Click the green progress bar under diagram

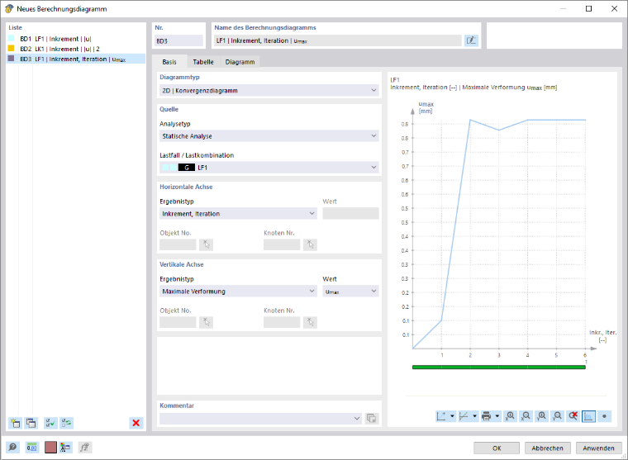(x=499, y=367)
